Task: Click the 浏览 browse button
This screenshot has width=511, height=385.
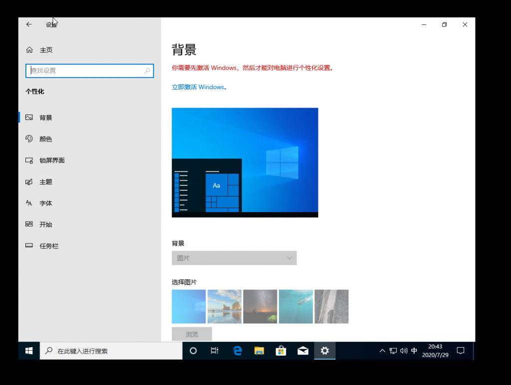Action: coord(192,334)
